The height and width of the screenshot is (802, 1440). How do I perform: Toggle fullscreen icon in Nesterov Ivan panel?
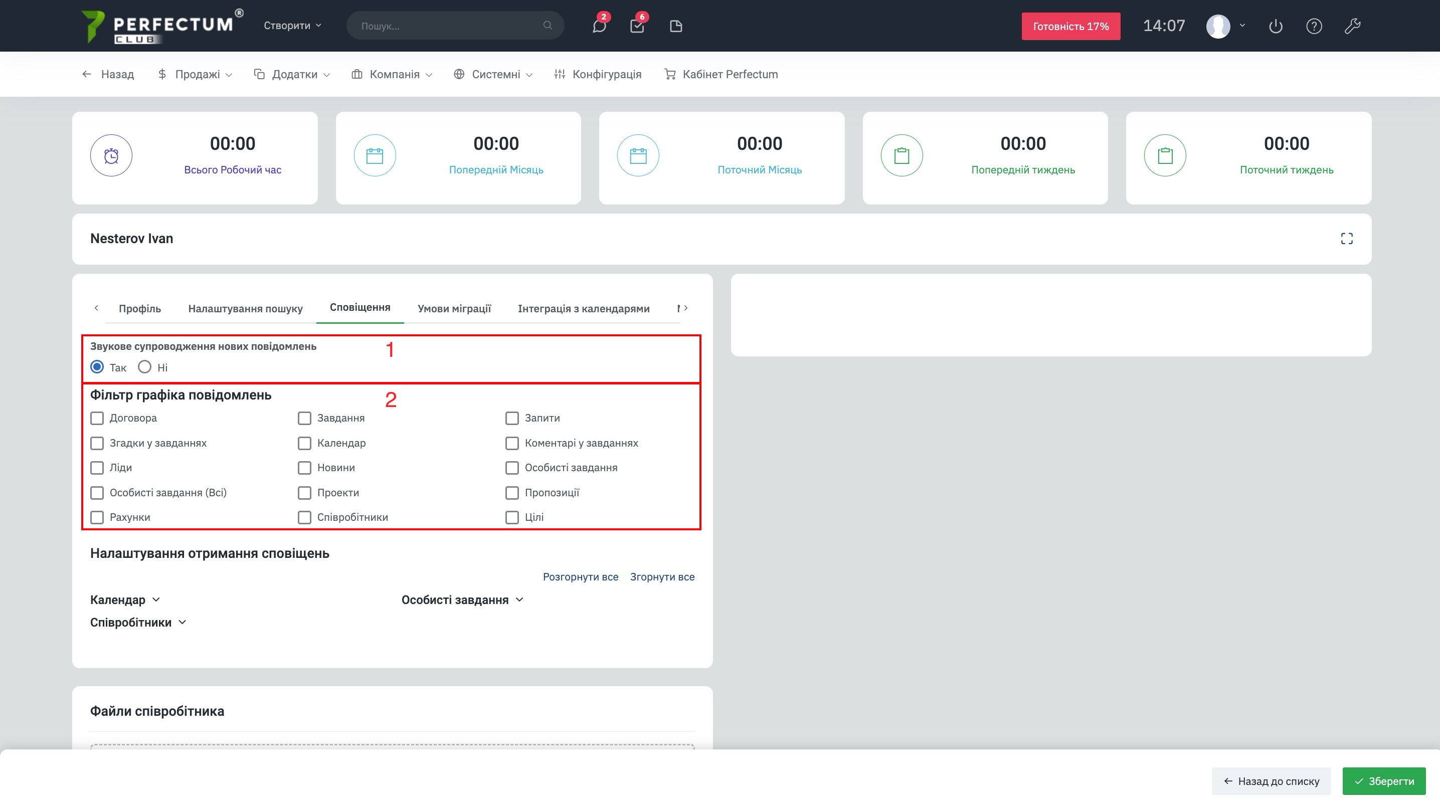1346,239
